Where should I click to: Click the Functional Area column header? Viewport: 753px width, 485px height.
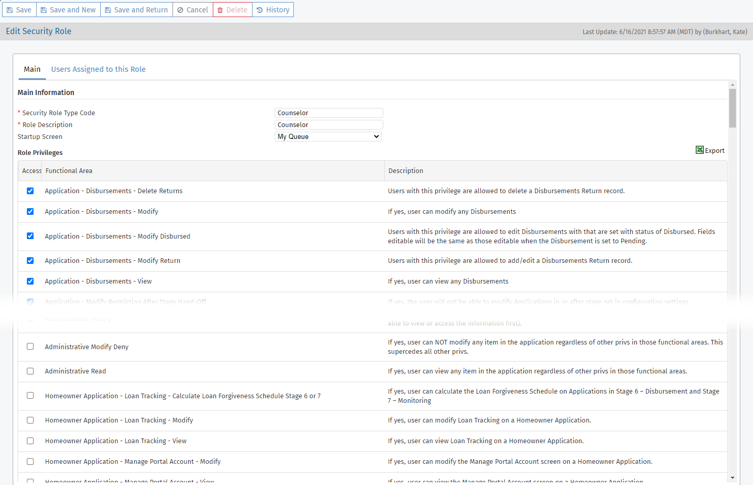[x=68, y=170]
